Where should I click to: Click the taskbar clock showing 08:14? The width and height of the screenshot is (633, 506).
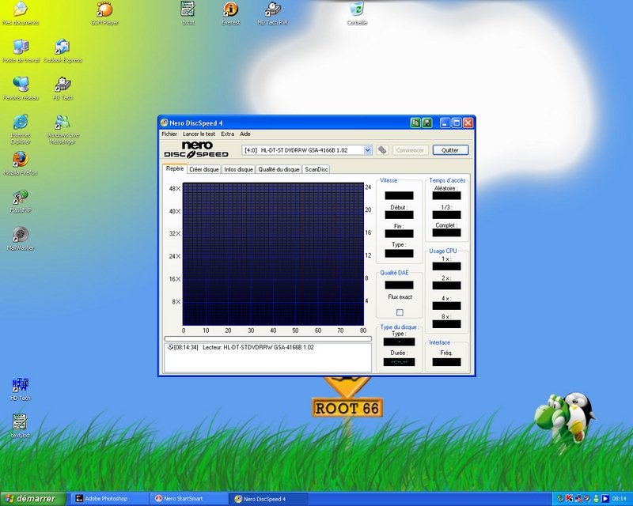click(x=619, y=499)
